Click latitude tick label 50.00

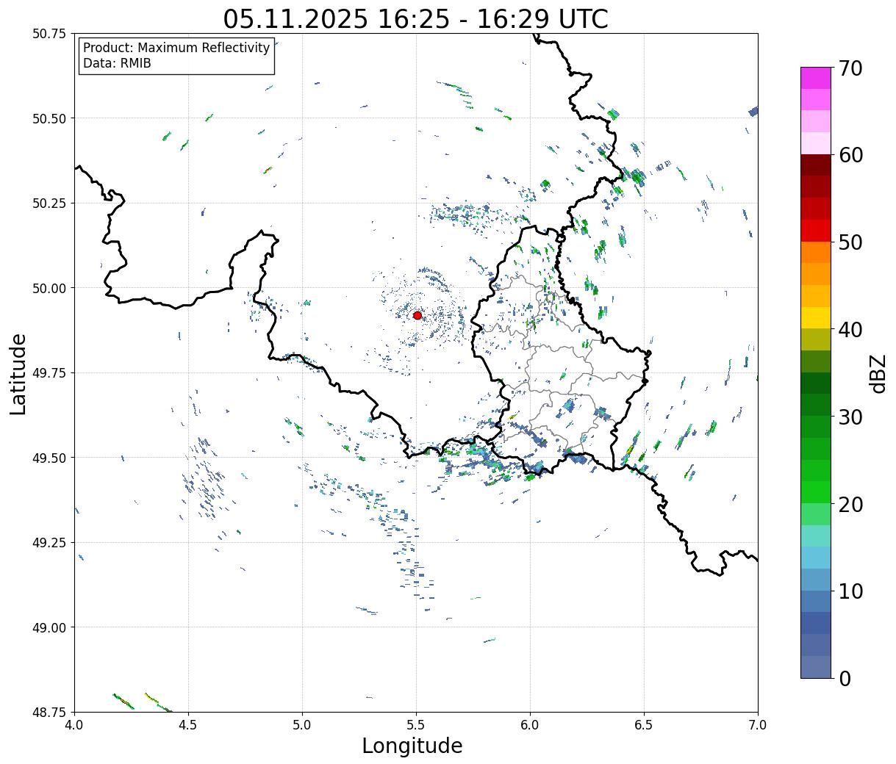(49, 288)
